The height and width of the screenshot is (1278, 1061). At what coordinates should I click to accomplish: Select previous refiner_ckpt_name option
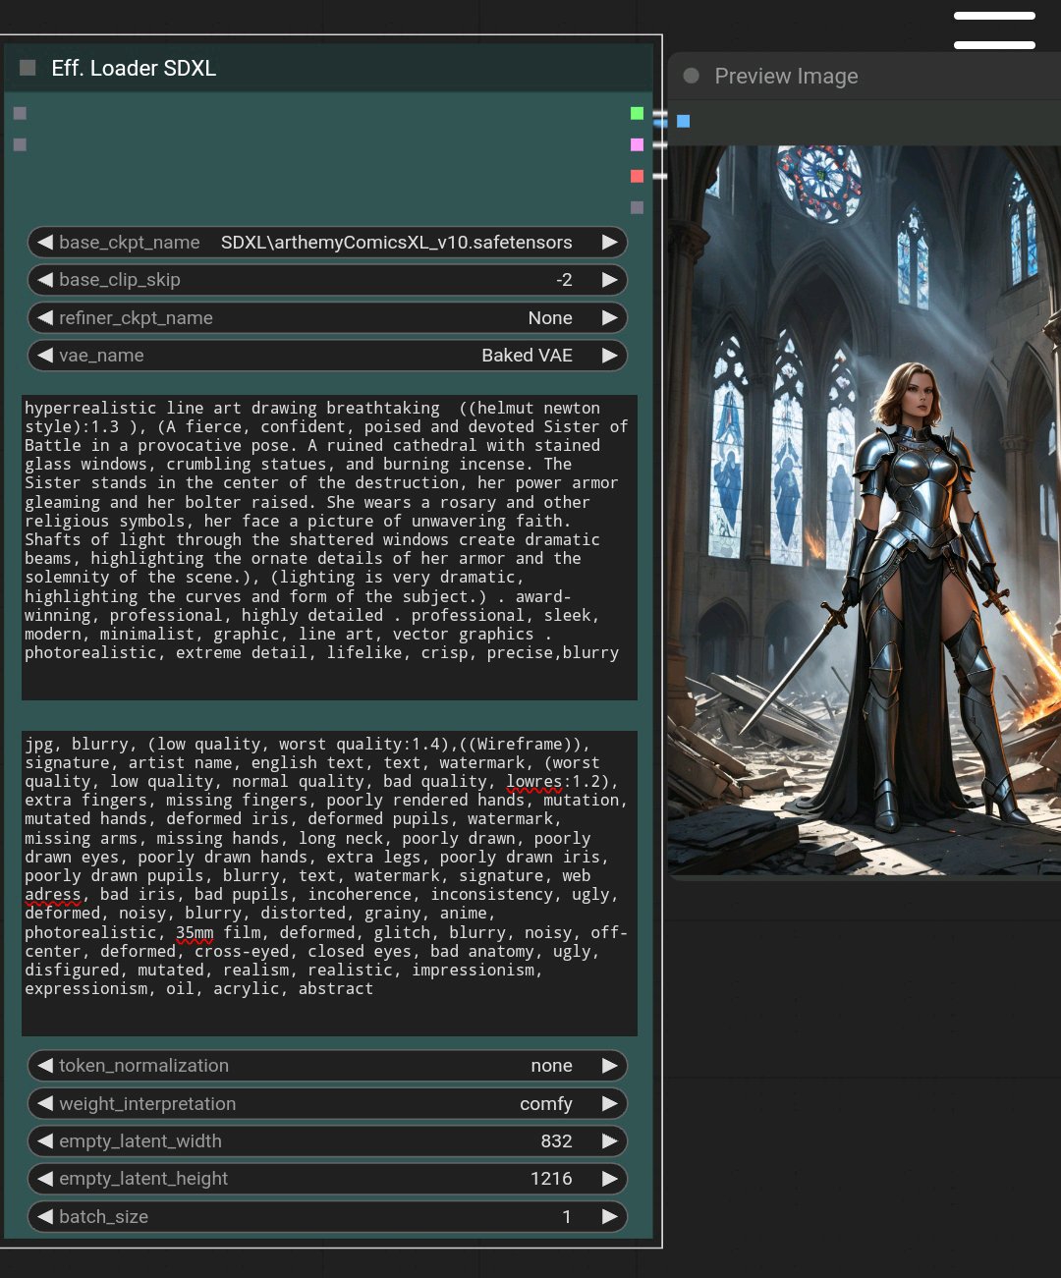(x=45, y=317)
